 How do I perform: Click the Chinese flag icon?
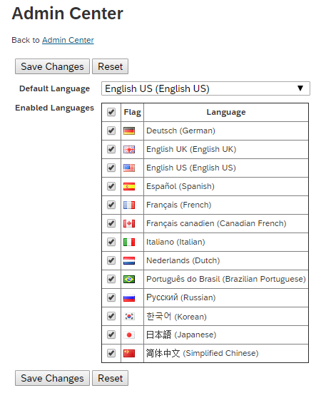point(129,353)
